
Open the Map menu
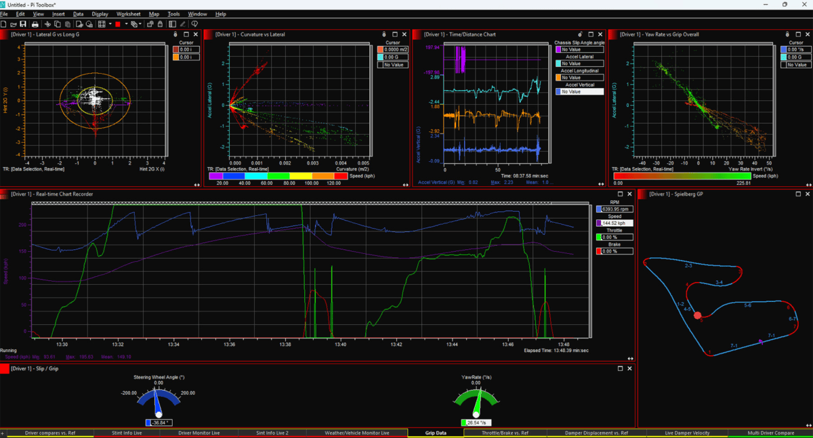[x=154, y=14]
